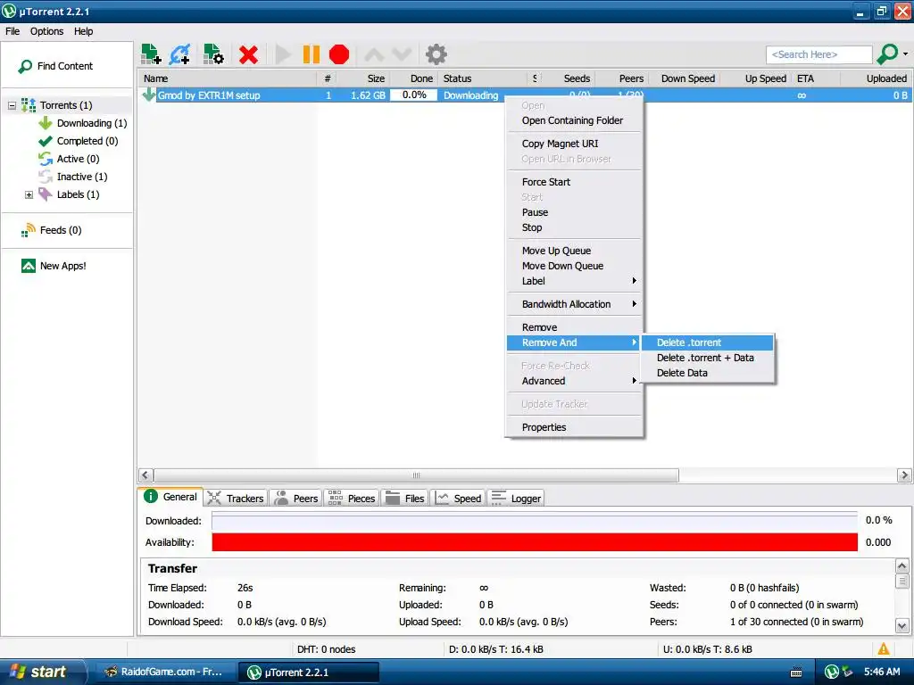Open the File menu
This screenshot has height=685, width=914.
pos(12,31)
